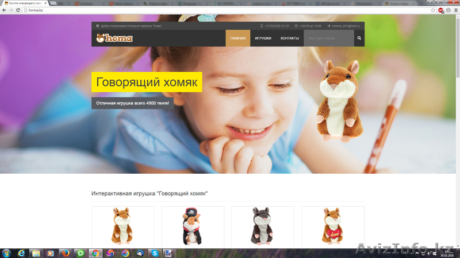The height and width of the screenshot is (258, 460).
Task: Click the working hours 09:00 до 18:00 text
Action: click(x=310, y=26)
